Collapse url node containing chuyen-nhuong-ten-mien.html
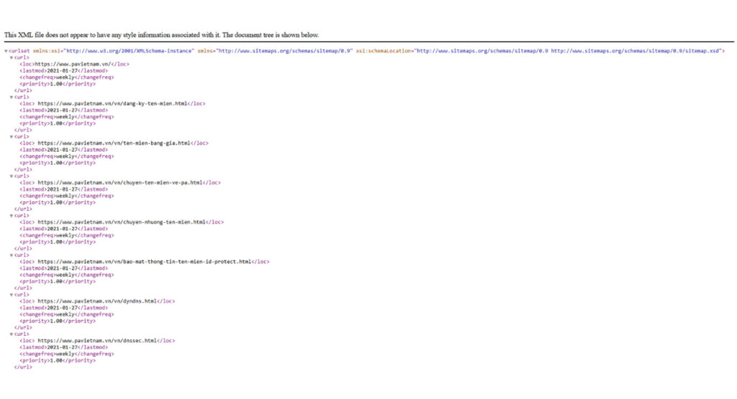The width and height of the screenshot is (737, 399). click(x=12, y=216)
